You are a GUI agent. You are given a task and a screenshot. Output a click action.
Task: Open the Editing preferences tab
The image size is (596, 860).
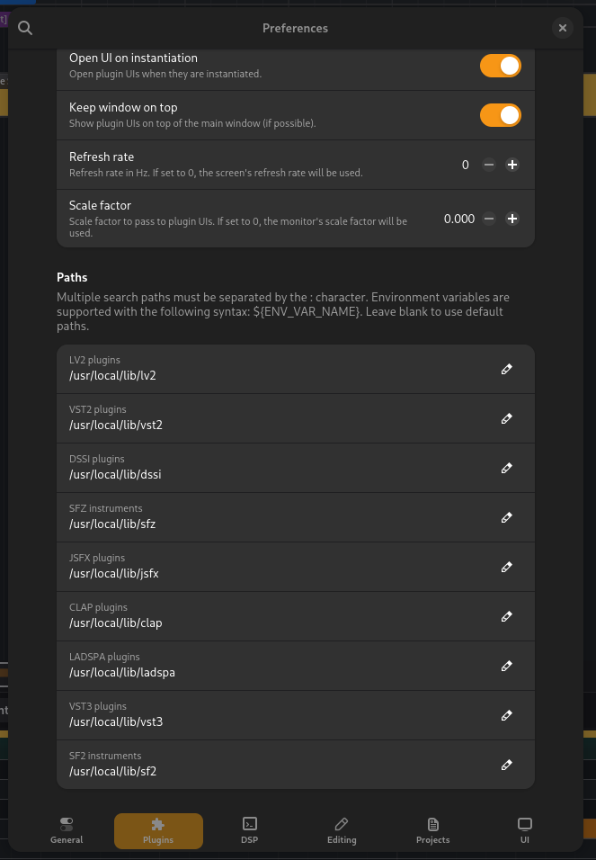[x=342, y=830]
